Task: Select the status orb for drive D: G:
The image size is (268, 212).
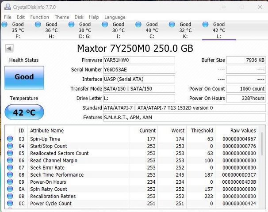Action: [72, 25]
